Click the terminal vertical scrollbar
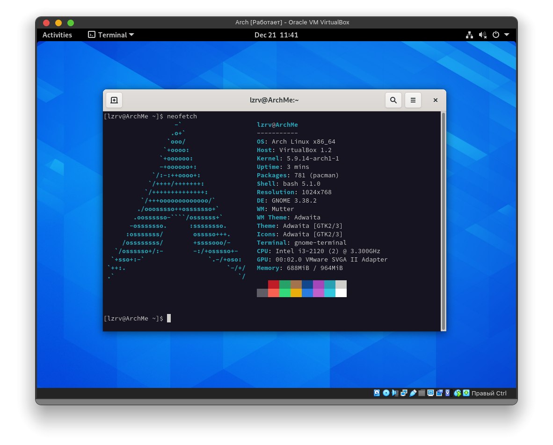This screenshot has width=553, height=445. (444, 221)
